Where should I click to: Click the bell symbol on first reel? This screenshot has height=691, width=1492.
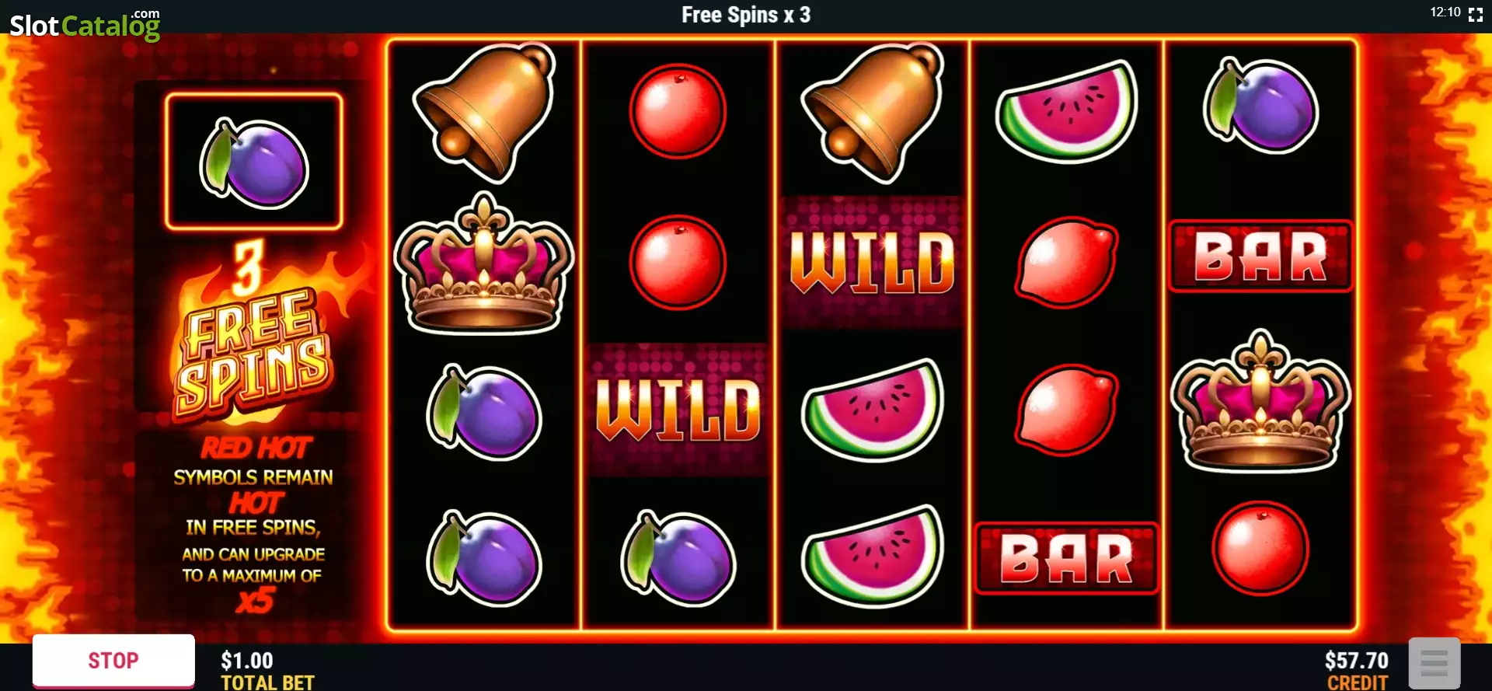tap(485, 112)
